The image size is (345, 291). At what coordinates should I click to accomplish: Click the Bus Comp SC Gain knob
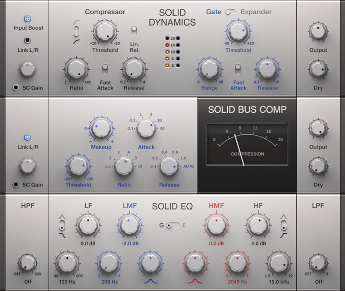point(27,166)
